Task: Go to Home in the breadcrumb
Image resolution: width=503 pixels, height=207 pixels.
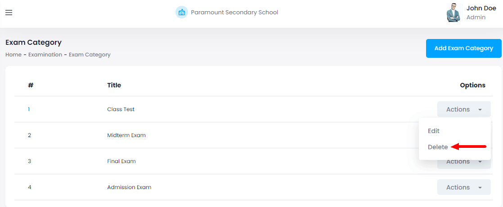Action: click(x=13, y=55)
